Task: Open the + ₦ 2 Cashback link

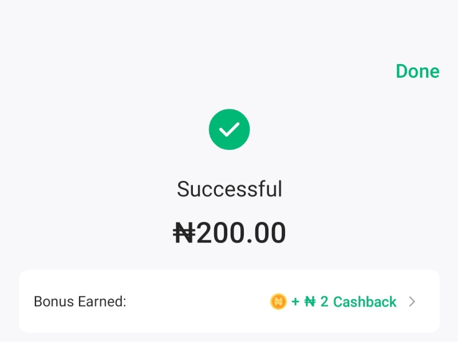Action: [343, 301]
